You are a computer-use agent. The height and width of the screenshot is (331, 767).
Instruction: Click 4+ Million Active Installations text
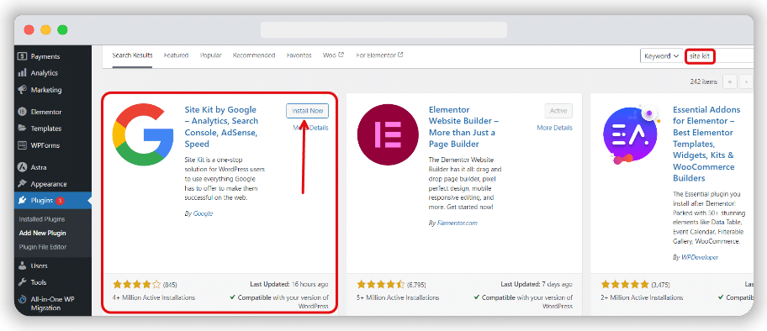[154, 297]
